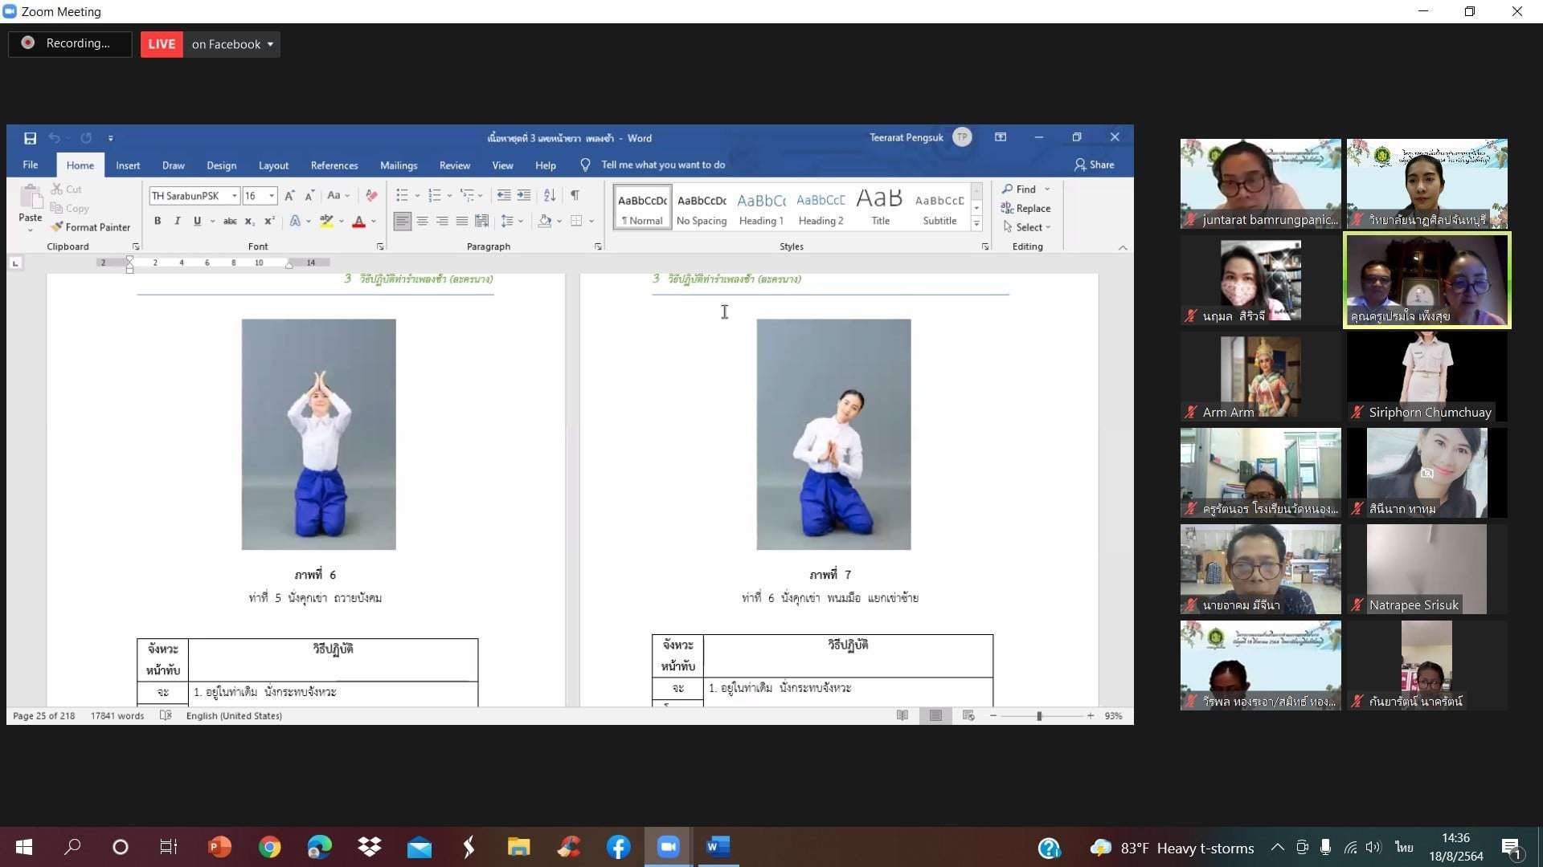The height and width of the screenshot is (867, 1543).
Task: Click the Zoom meeting icon in taskbar
Action: click(x=668, y=847)
